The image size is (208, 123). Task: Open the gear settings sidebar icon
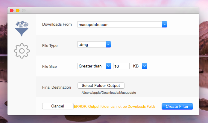(x=22, y=51)
